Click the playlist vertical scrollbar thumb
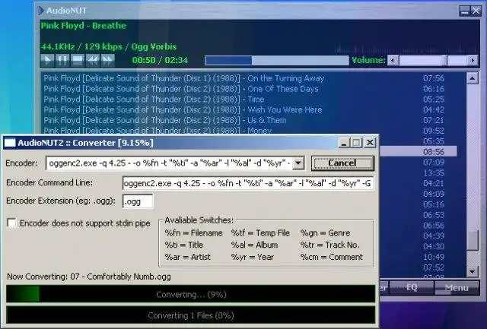The image size is (487, 329). click(473, 240)
